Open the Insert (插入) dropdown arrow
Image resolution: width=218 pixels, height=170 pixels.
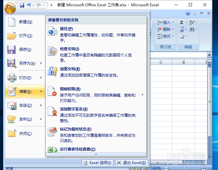[x=173, y=22]
